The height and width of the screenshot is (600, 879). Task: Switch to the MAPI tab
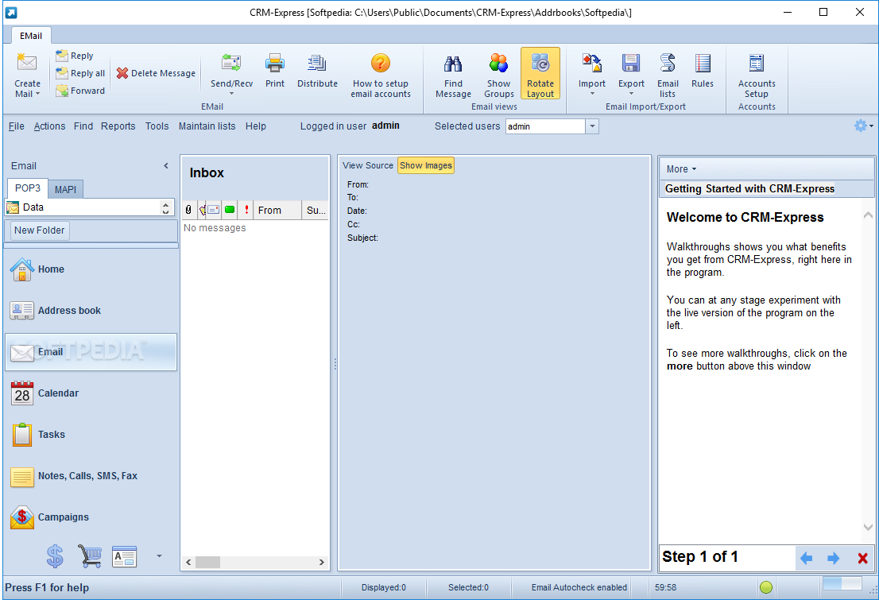[x=66, y=189]
